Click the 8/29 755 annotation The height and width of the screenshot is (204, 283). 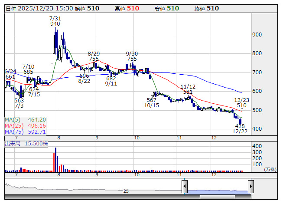(x=94, y=56)
